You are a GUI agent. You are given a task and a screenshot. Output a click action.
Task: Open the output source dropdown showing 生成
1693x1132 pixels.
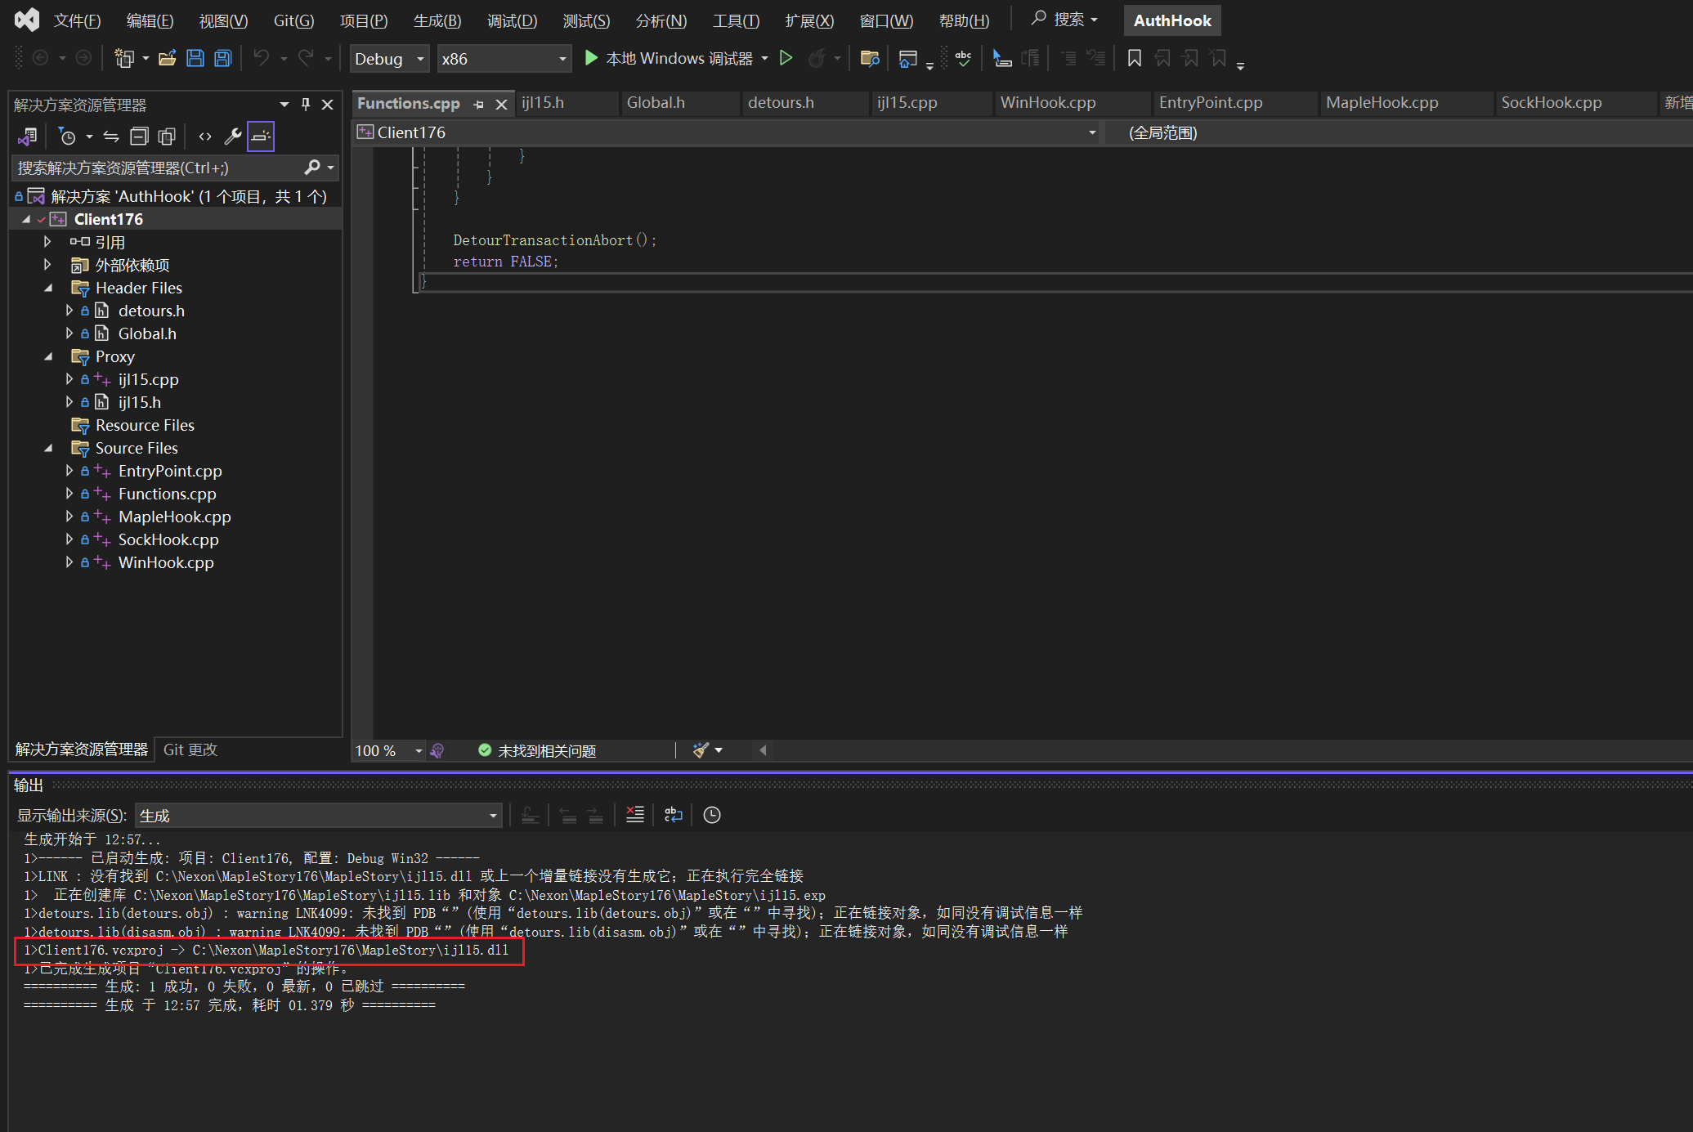tap(318, 816)
